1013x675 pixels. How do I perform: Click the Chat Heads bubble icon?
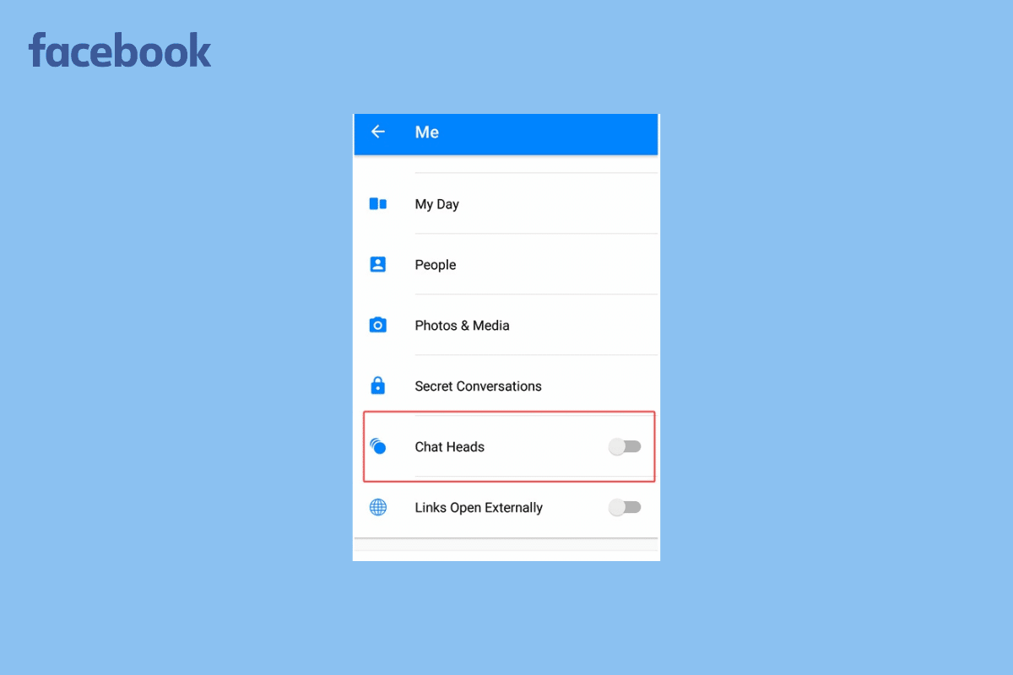pyautogui.click(x=378, y=446)
